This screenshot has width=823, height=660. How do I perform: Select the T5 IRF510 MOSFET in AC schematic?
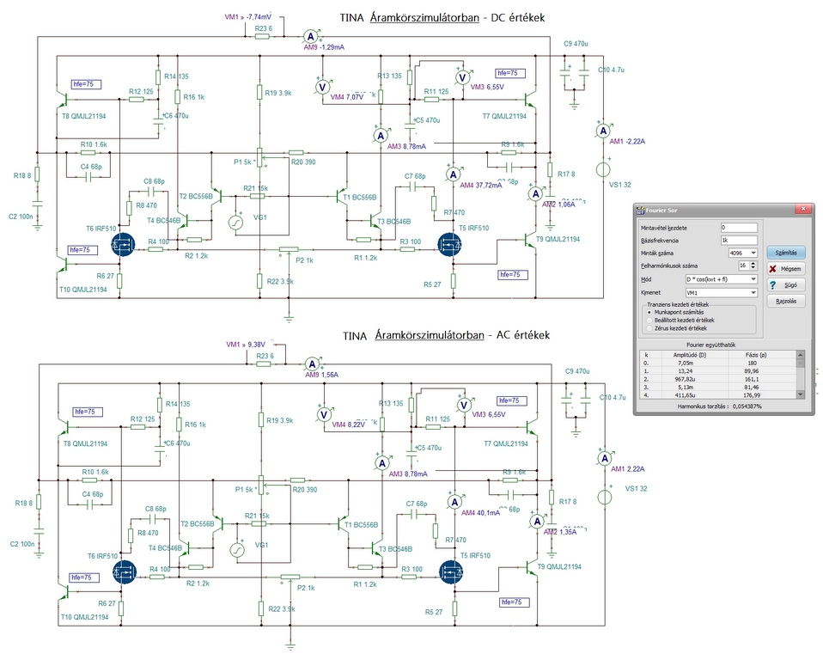click(x=451, y=571)
